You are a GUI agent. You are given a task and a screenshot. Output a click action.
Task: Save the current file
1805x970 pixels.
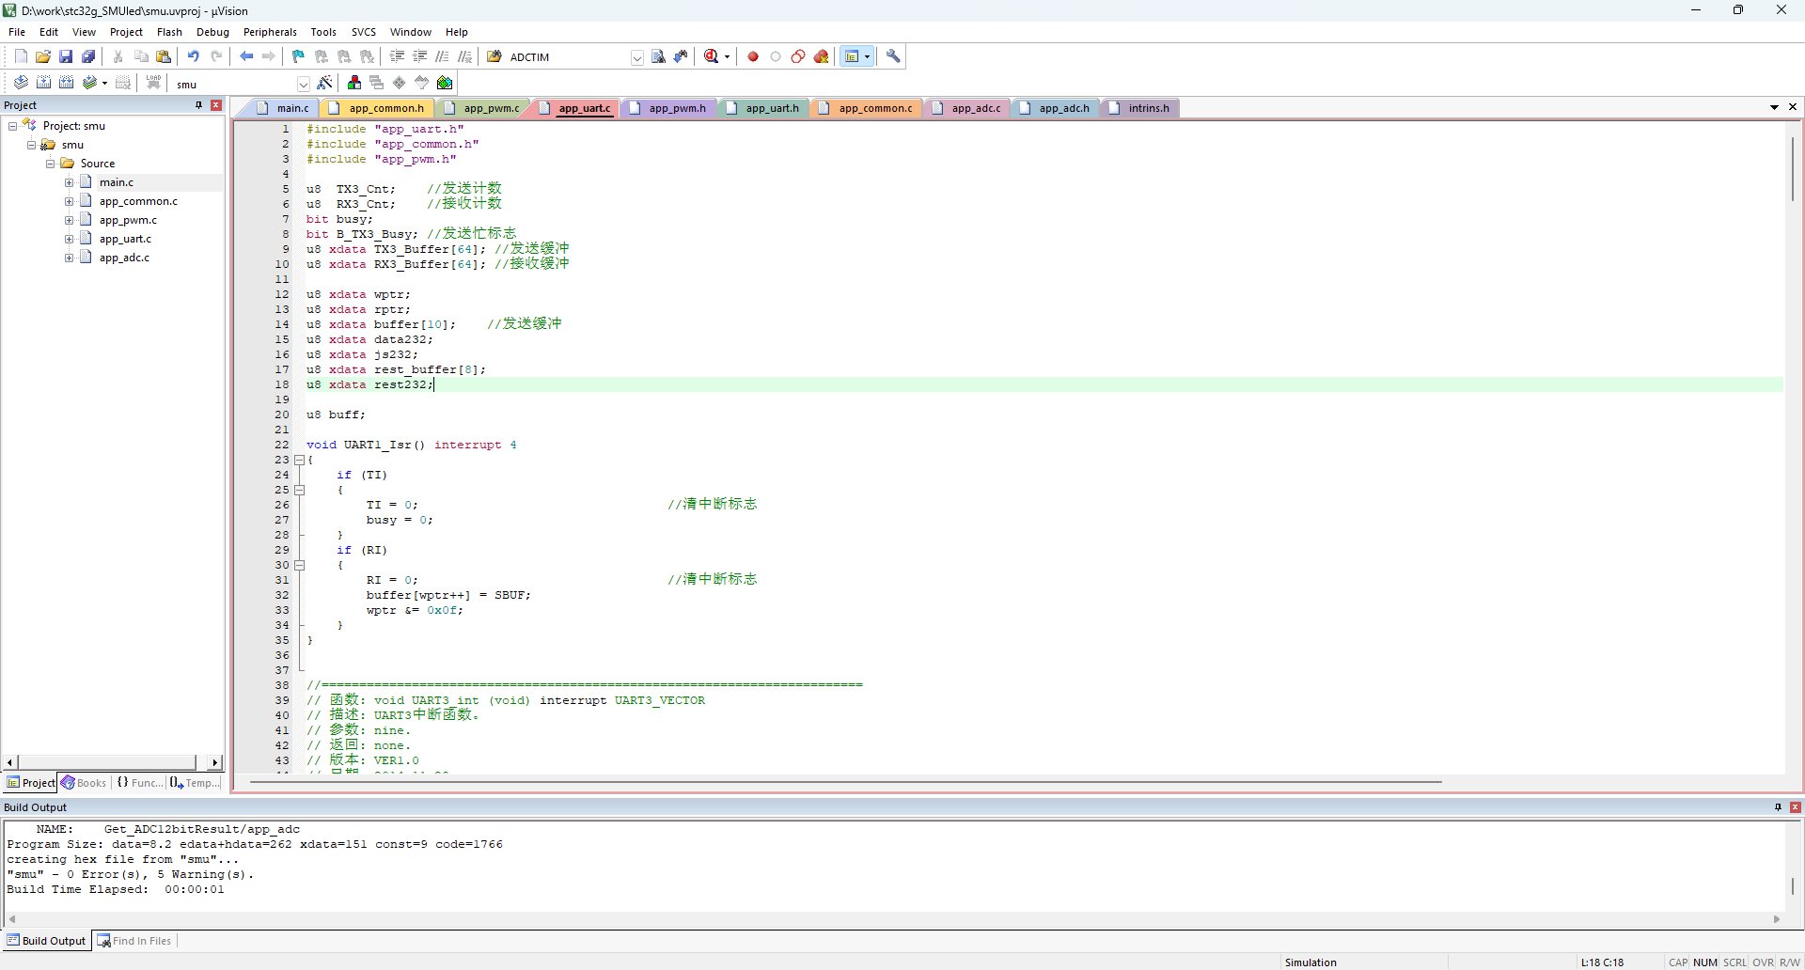point(66,56)
